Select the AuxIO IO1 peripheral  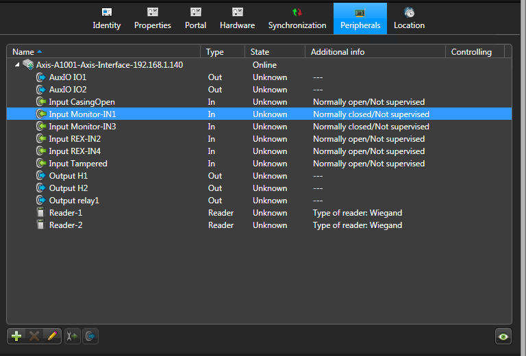click(x=67, y=77)
